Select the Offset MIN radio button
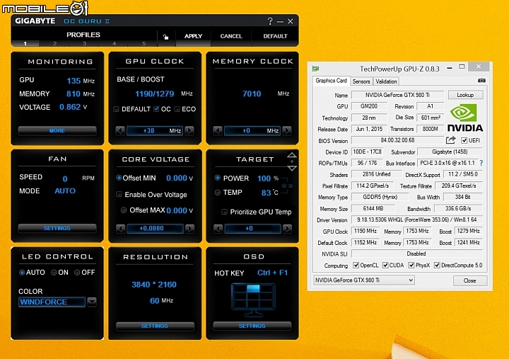 tap(119, 178)
